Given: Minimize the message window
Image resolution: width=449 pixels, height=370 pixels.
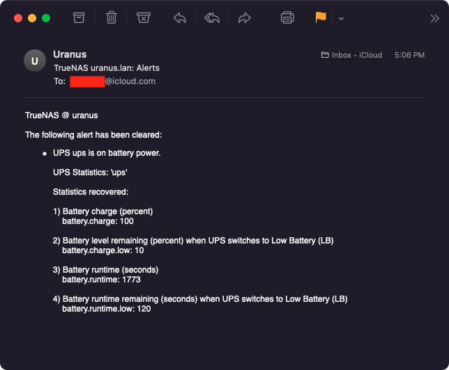Looking at the screenshot, I should point(32,18).
